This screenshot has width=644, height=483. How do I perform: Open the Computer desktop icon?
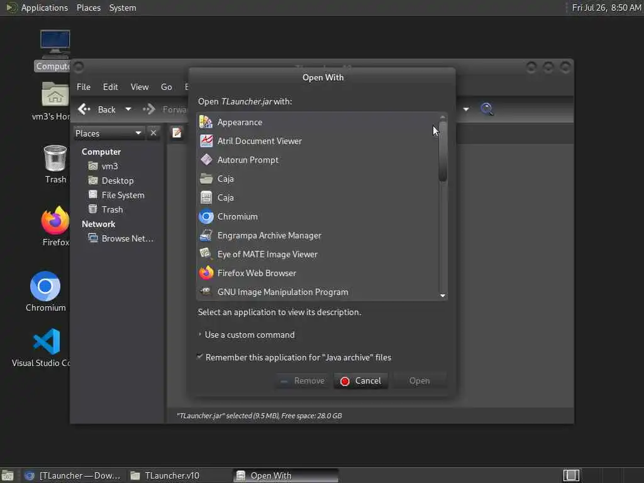tap(55, 45)
